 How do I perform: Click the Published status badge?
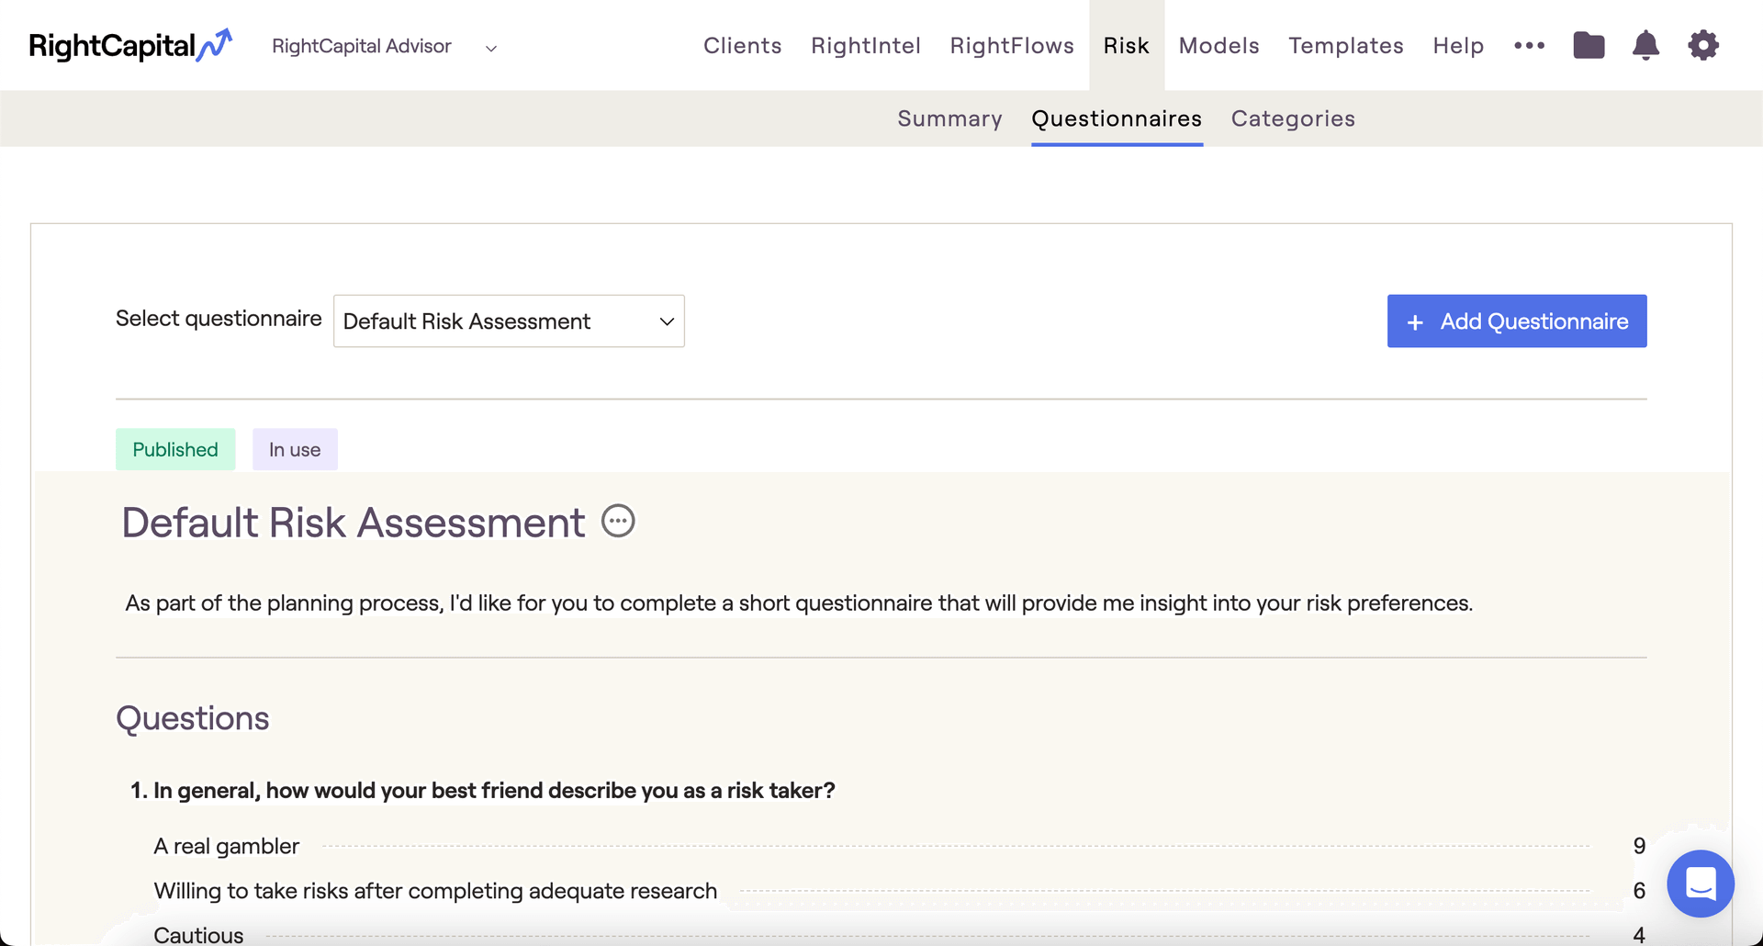coord(175,449)
